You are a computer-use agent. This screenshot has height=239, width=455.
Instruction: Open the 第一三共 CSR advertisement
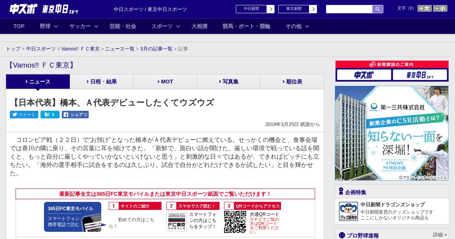click(392, 133)
